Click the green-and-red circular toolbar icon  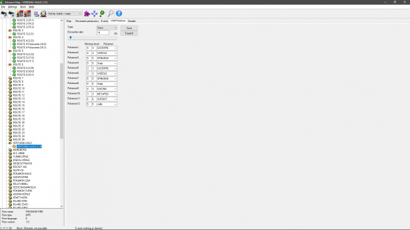102,14
